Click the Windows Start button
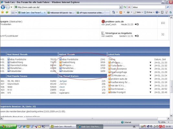Viewport: 173px width, 129px height. 8,126
